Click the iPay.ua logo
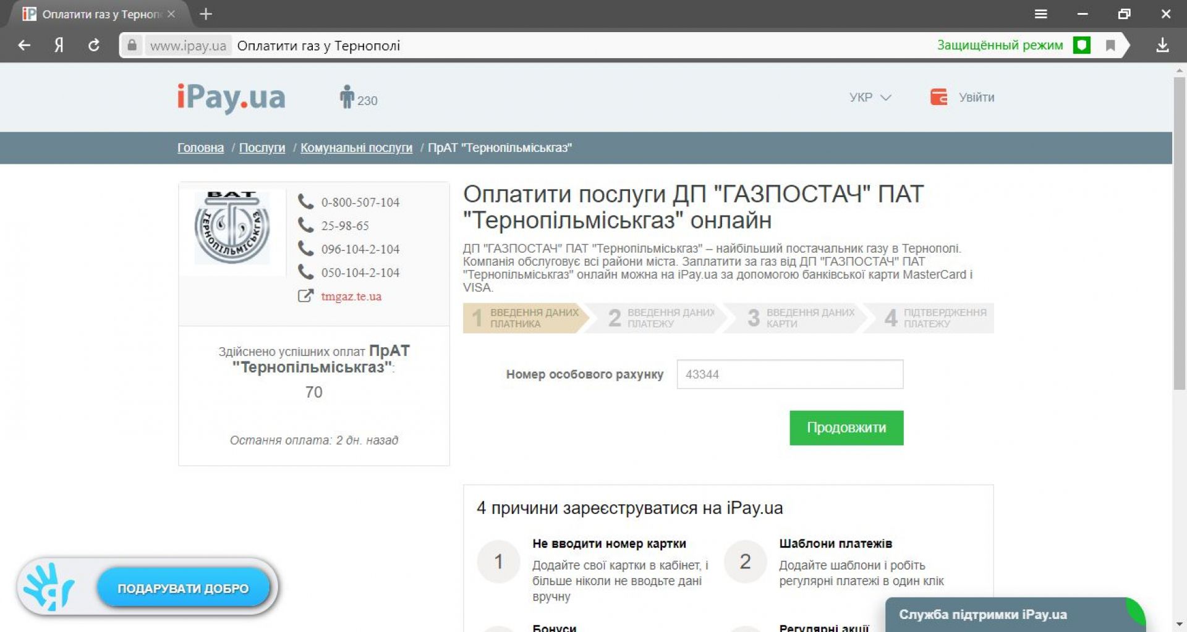This screenshot has height=632, width=1187. point(231,98)
